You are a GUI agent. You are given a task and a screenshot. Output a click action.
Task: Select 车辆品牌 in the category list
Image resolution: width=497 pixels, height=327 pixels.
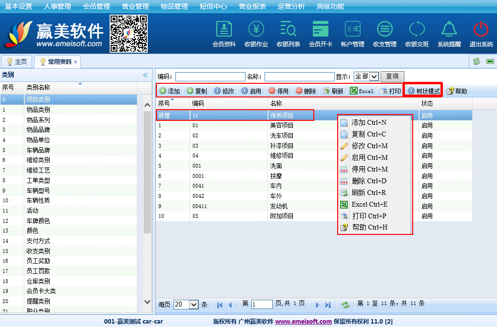pos(38,150)
